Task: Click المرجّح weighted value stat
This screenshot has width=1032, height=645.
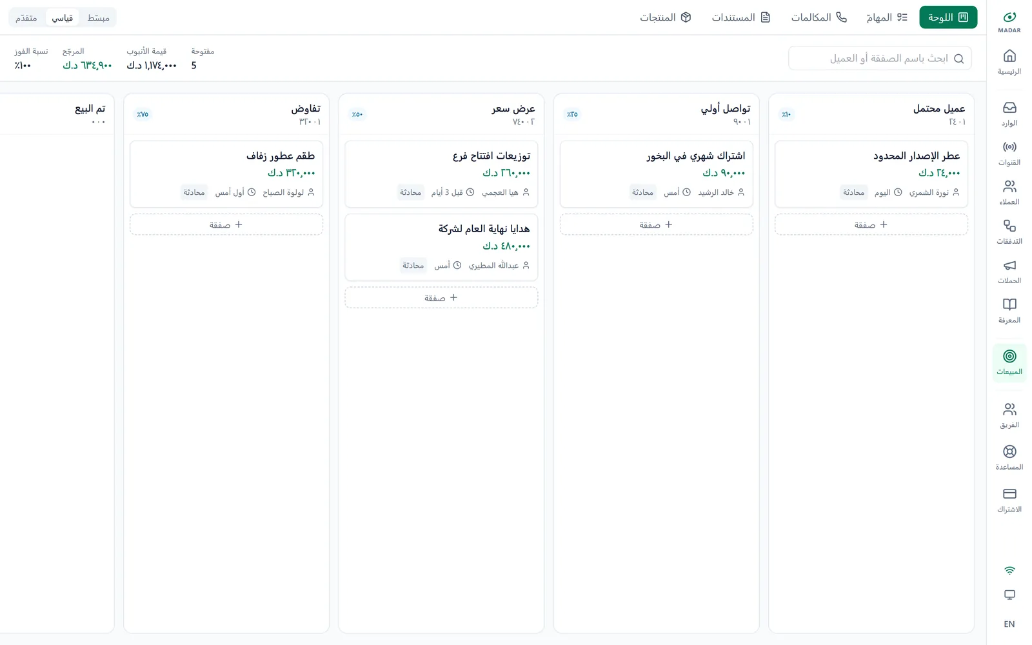Action: pyautogui.click(x=87, y=59)
